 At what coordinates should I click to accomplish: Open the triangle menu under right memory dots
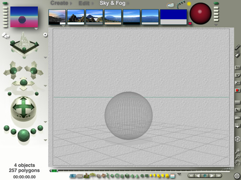coord(216,25)
